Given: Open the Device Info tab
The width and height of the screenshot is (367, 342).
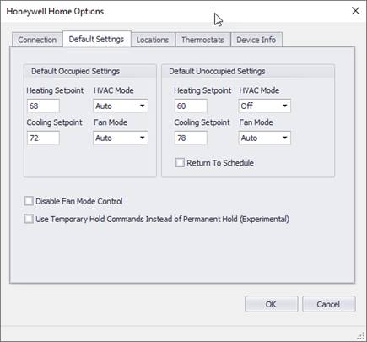Looking at the screenshot, I should tap(256, 40).
